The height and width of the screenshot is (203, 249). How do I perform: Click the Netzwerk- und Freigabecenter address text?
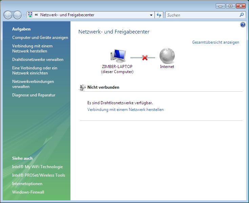pos(67,15)
